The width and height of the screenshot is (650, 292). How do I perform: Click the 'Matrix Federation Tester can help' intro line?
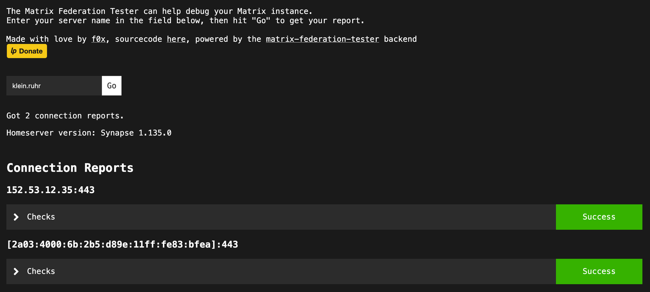click(159, 11)
